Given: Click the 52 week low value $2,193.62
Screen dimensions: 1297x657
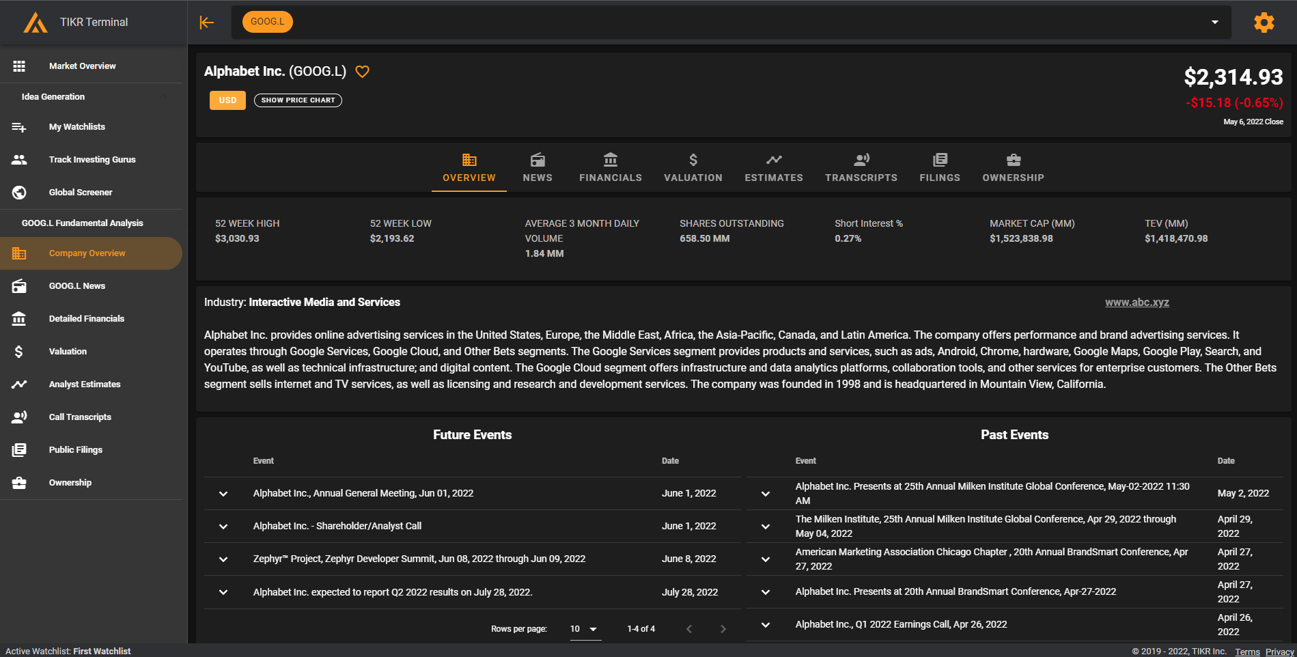Looking at the screenshot, I should [392, 238].
